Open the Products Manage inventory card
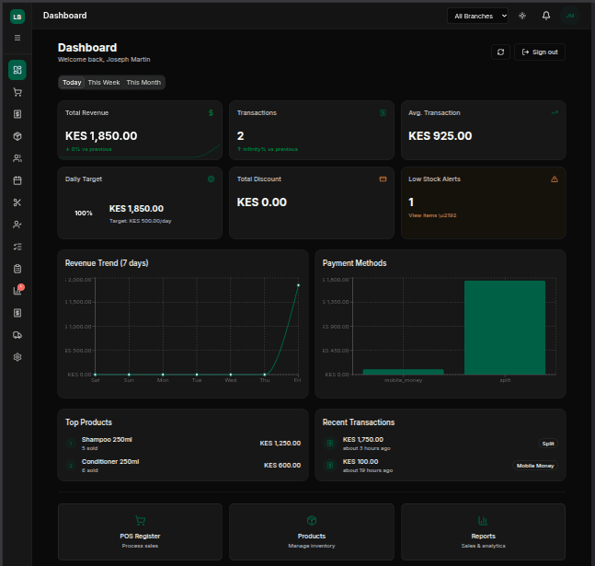The image size is (595, 566). [312, 532]
